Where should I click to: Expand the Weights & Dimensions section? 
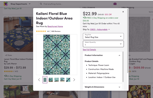pyautogui.click(x=119, y=87)
